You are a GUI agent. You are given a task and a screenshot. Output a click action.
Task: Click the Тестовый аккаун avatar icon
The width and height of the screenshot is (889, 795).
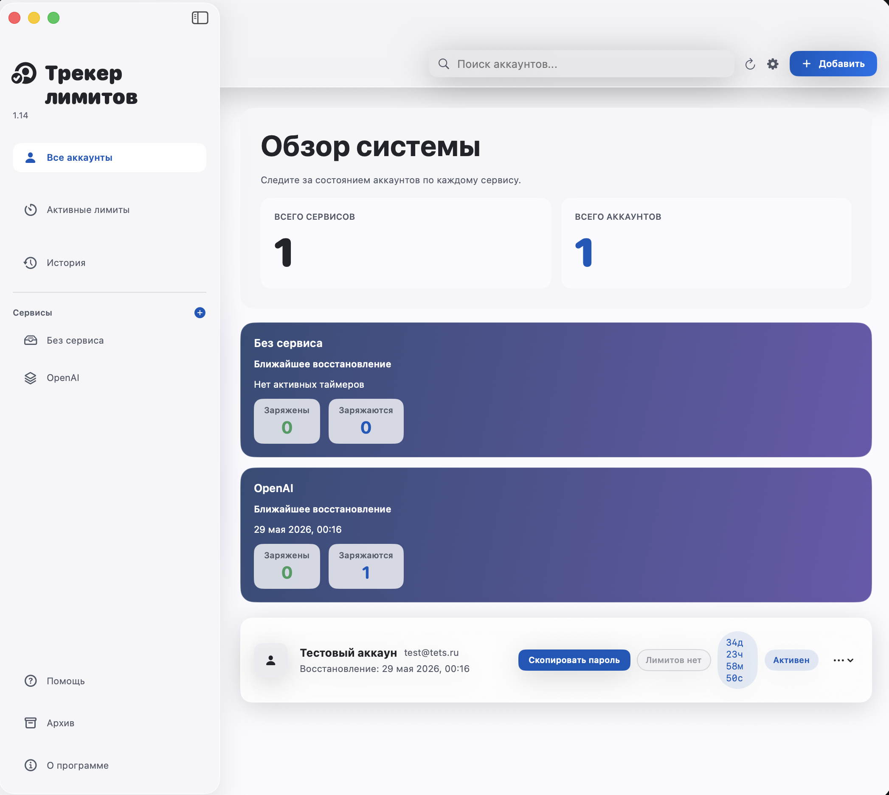point(271,660)
